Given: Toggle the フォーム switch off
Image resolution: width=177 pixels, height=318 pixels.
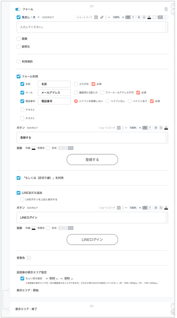Looking at the screenshot, I should [18, 9].
